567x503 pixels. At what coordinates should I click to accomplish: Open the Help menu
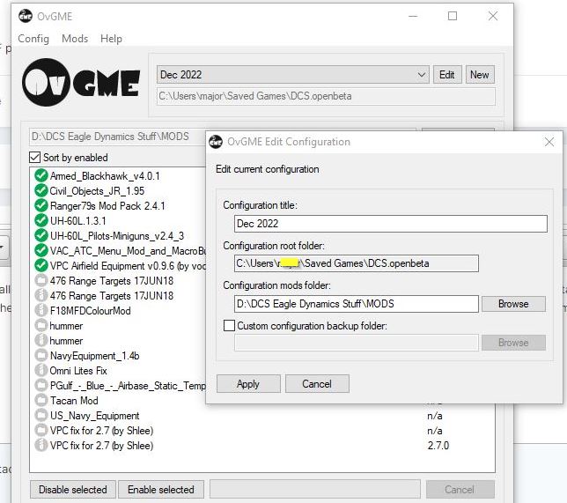click(x=111, y=39)
